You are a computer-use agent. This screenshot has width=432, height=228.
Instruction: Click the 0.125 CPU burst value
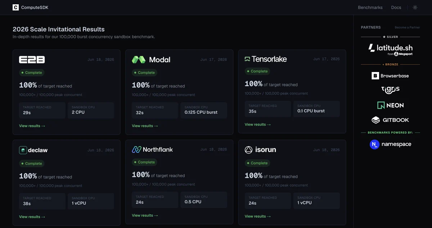pos(201,112)
